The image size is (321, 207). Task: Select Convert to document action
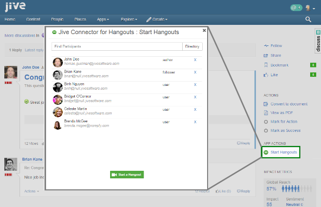[286, 104]
